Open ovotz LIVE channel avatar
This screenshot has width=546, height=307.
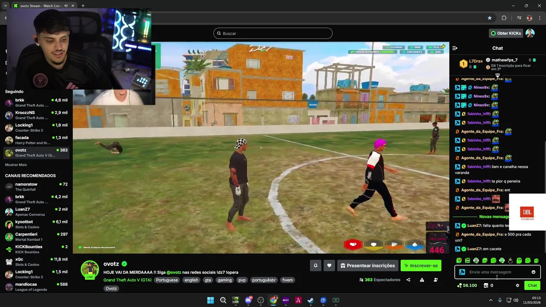(x=90, y=269)
